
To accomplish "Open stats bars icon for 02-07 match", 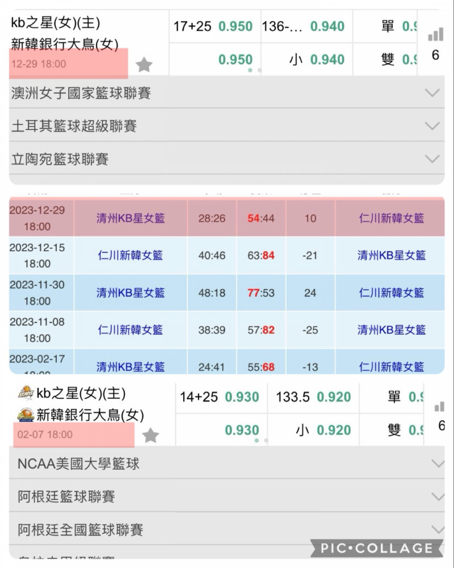I will click(x=439, y=407).
